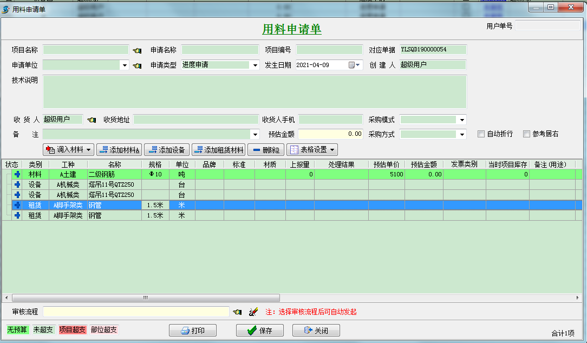Open the 表格设置 menu
This screenshot has width=587, height=343.
312,150
